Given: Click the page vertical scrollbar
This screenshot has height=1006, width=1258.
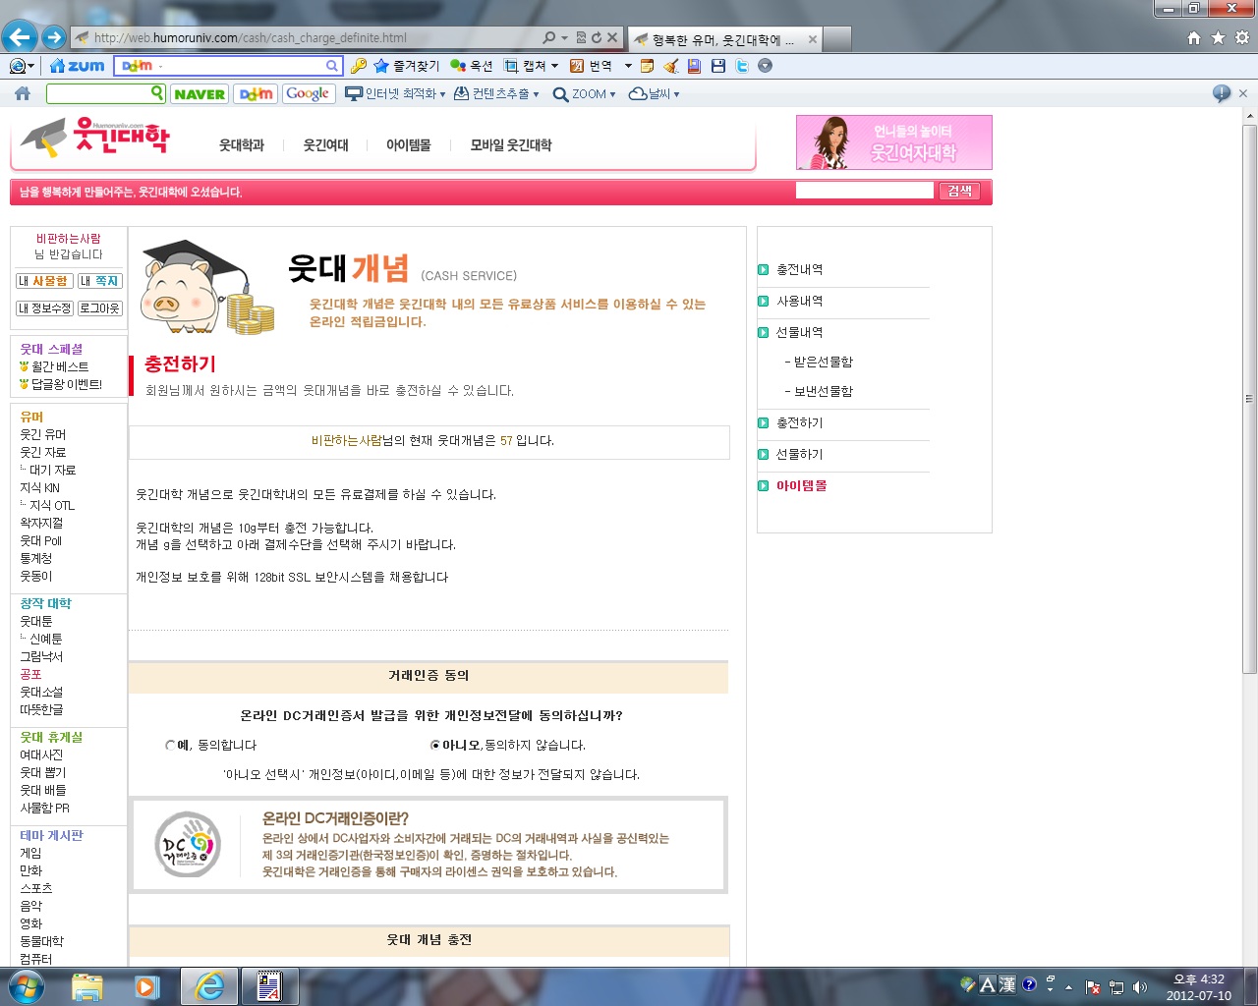Looking at the screenshot, I should pyautogui.click(x=1249, y=398).
